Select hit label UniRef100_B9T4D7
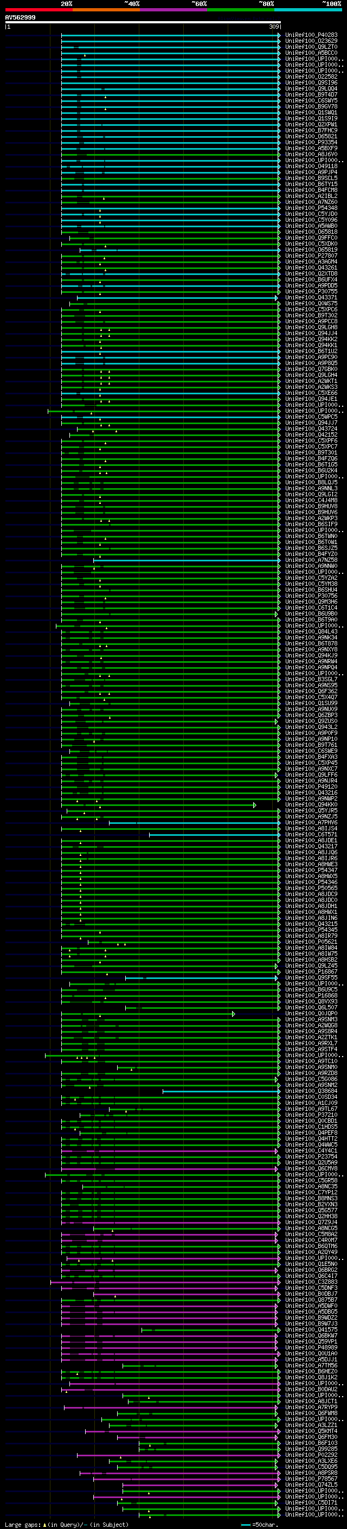 click(x=311, y=95)
